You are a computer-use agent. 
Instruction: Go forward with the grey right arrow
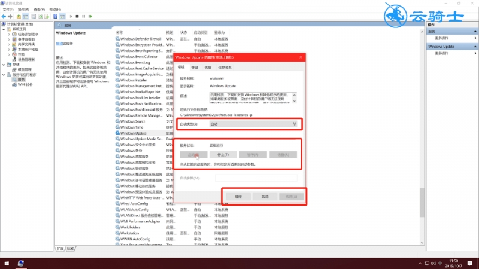10,17
